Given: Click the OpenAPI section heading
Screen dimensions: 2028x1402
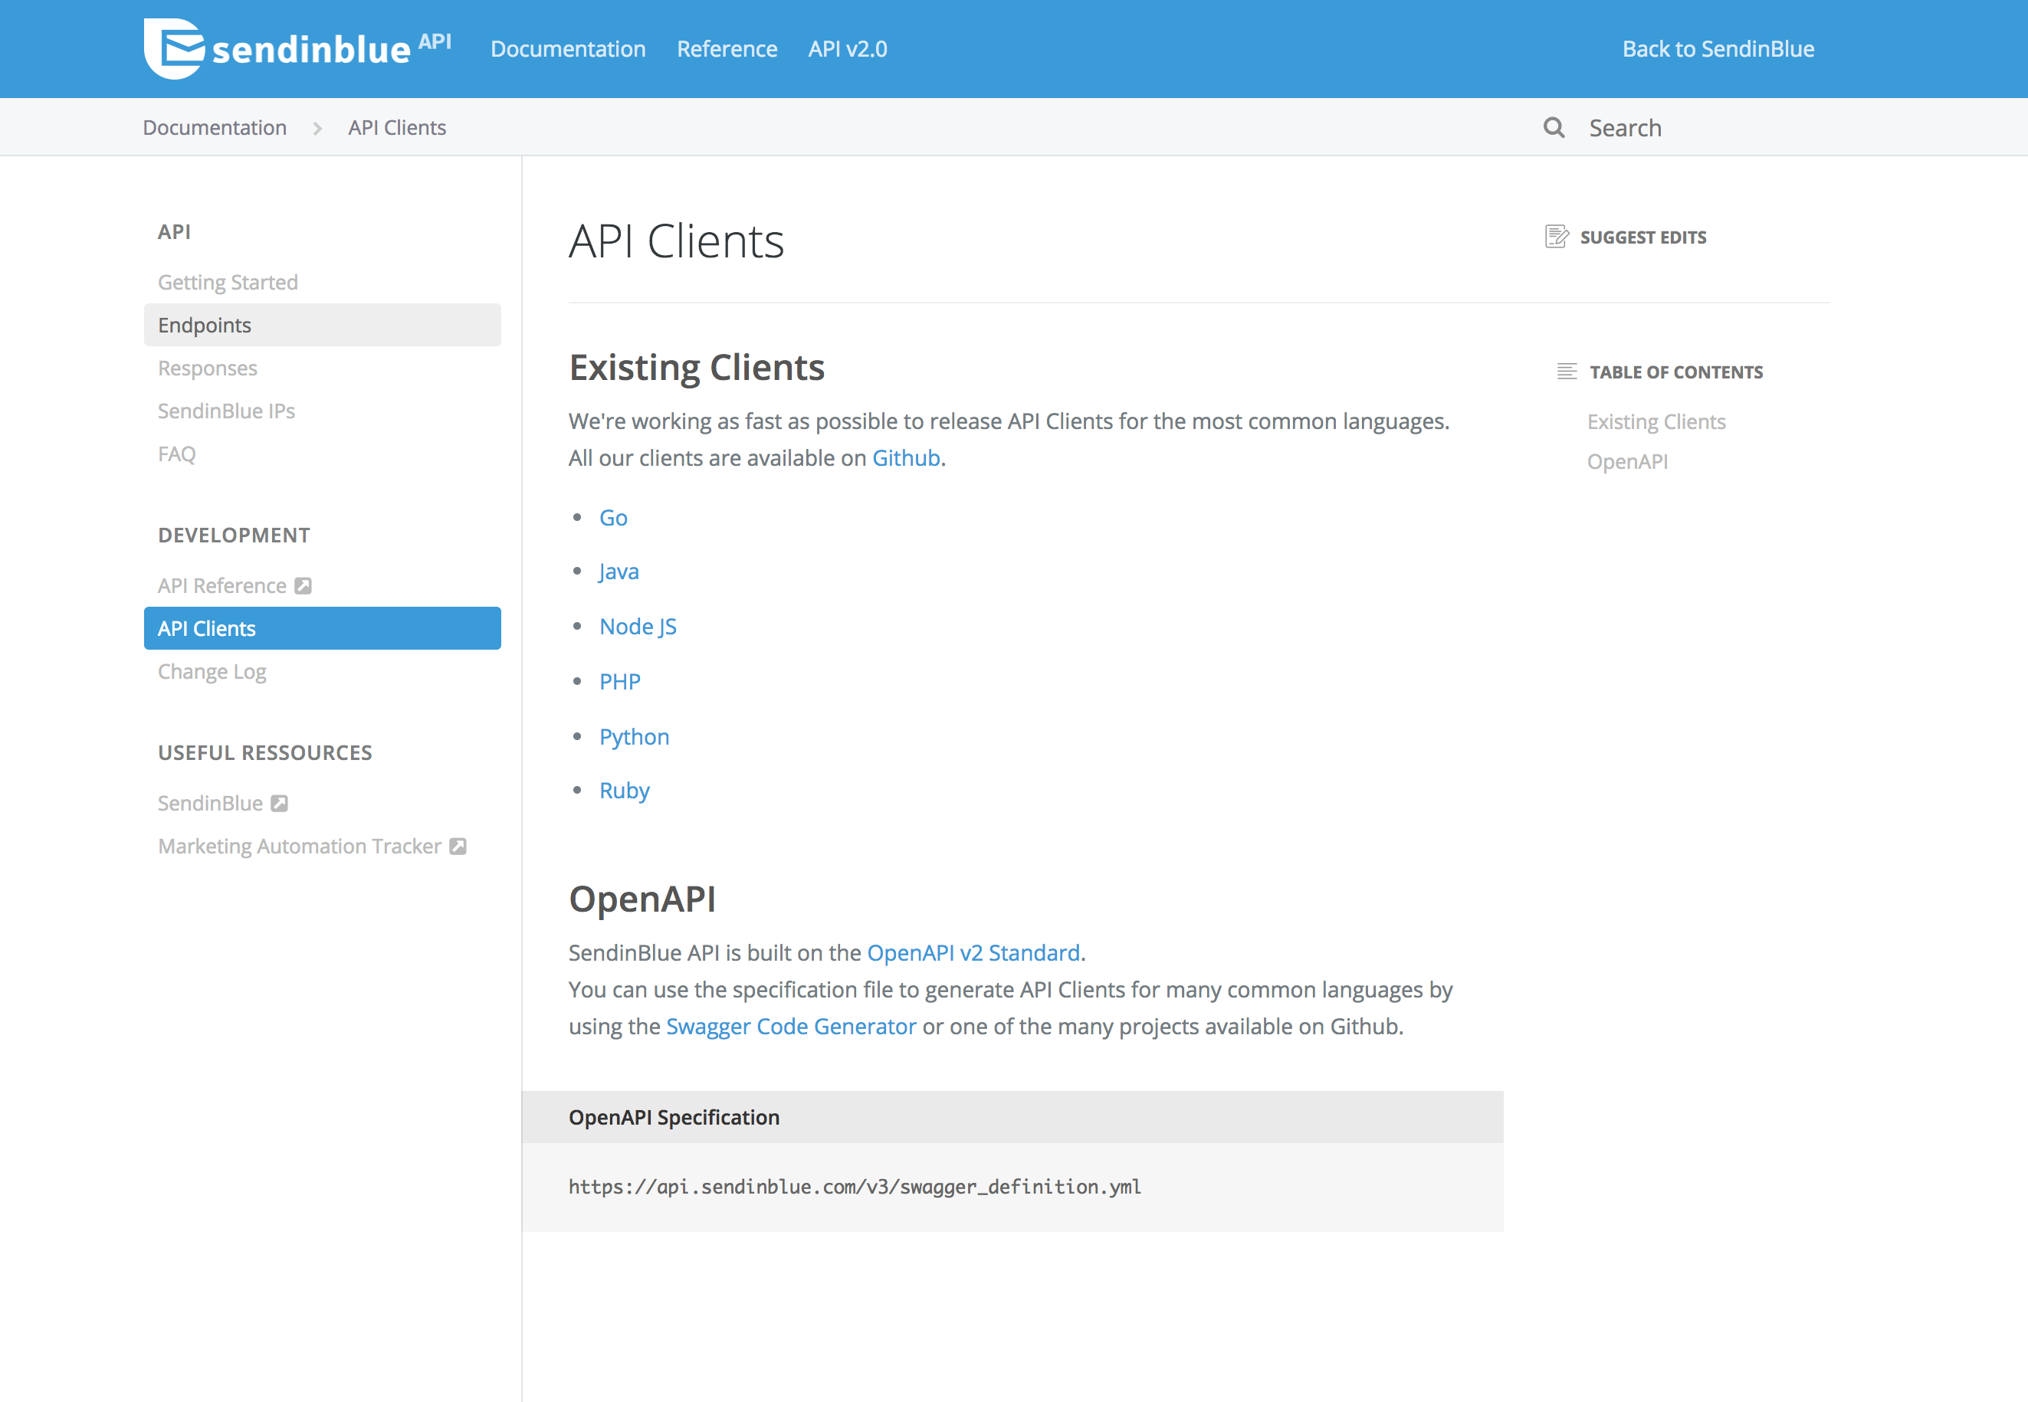Looking at the screenshot, I should coord(642,899).
